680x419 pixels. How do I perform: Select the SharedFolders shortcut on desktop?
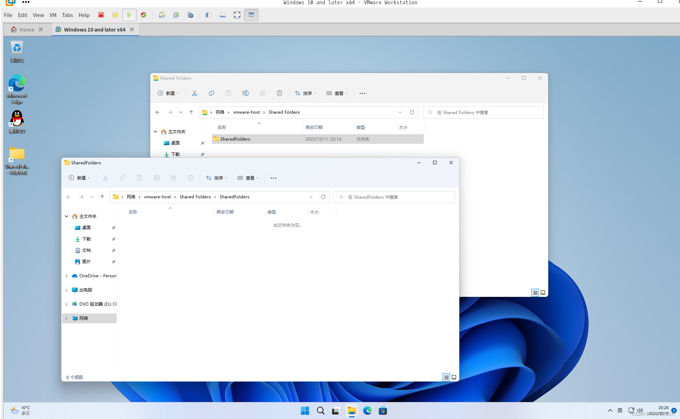tap(17, 161)
